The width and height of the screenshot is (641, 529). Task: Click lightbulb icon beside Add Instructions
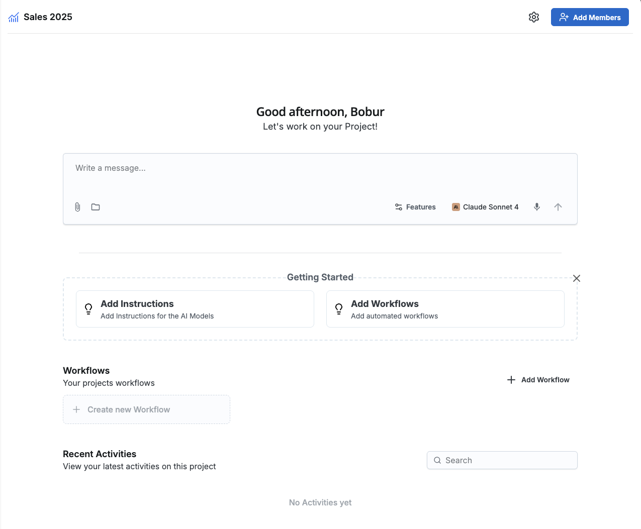(88, 309)
